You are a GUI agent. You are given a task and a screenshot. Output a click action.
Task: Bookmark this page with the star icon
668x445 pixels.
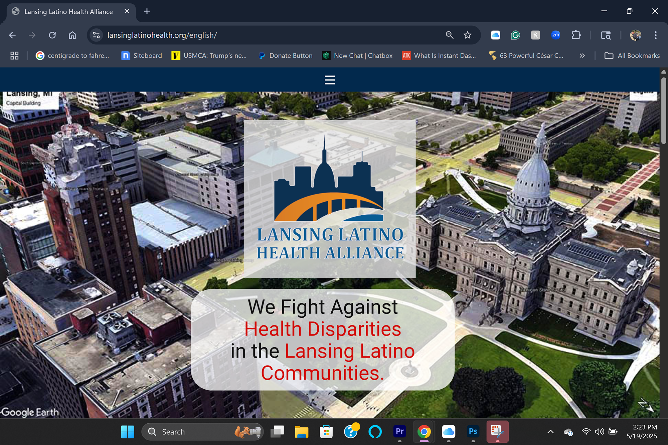point(467,35)
